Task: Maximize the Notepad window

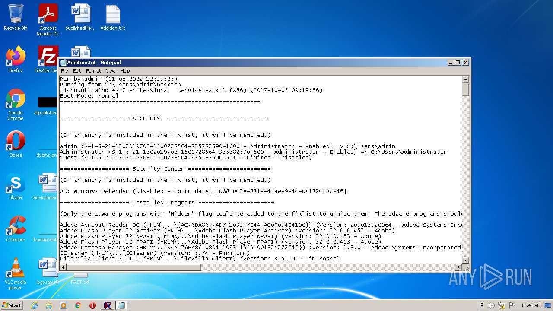Action: coord(458,63)
